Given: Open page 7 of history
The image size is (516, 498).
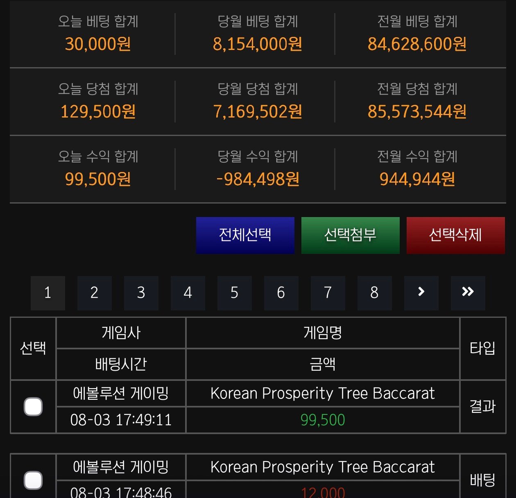Looking at the screenshot, I should tap(328, 292).
